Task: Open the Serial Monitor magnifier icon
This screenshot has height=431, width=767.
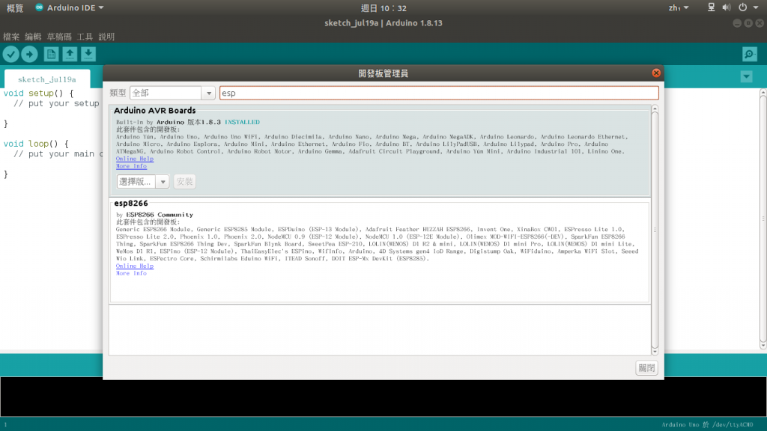Action: [x=749, y=54]
